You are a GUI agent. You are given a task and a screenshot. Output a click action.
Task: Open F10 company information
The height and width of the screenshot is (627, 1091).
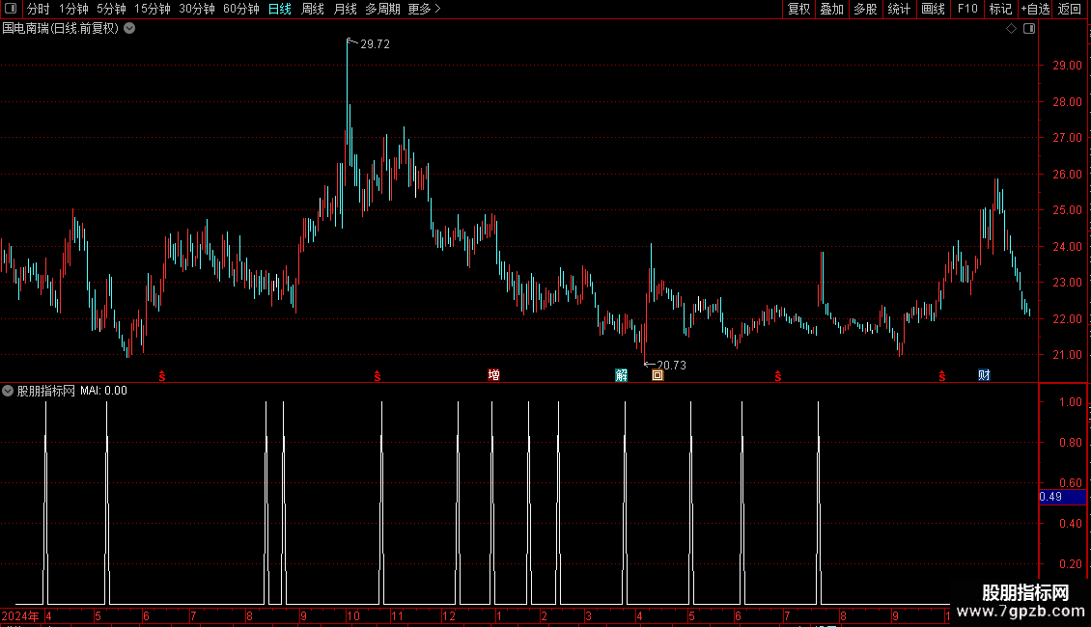[967, 9]
